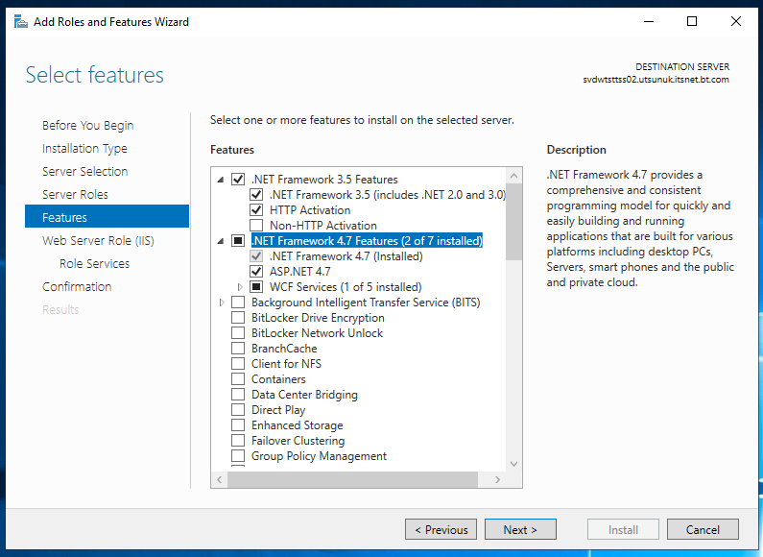Expand Background Intelligent Transfer Service node
This screenshot has width=763, height=557.
222,303
